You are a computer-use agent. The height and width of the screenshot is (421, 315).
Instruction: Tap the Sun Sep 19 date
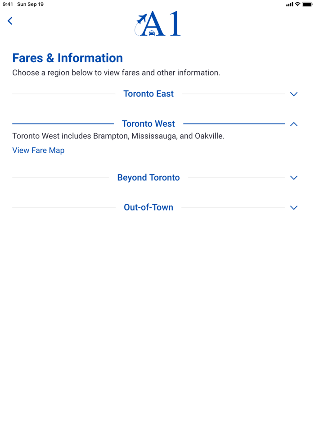pyautogui.click(x=30, y=4)
